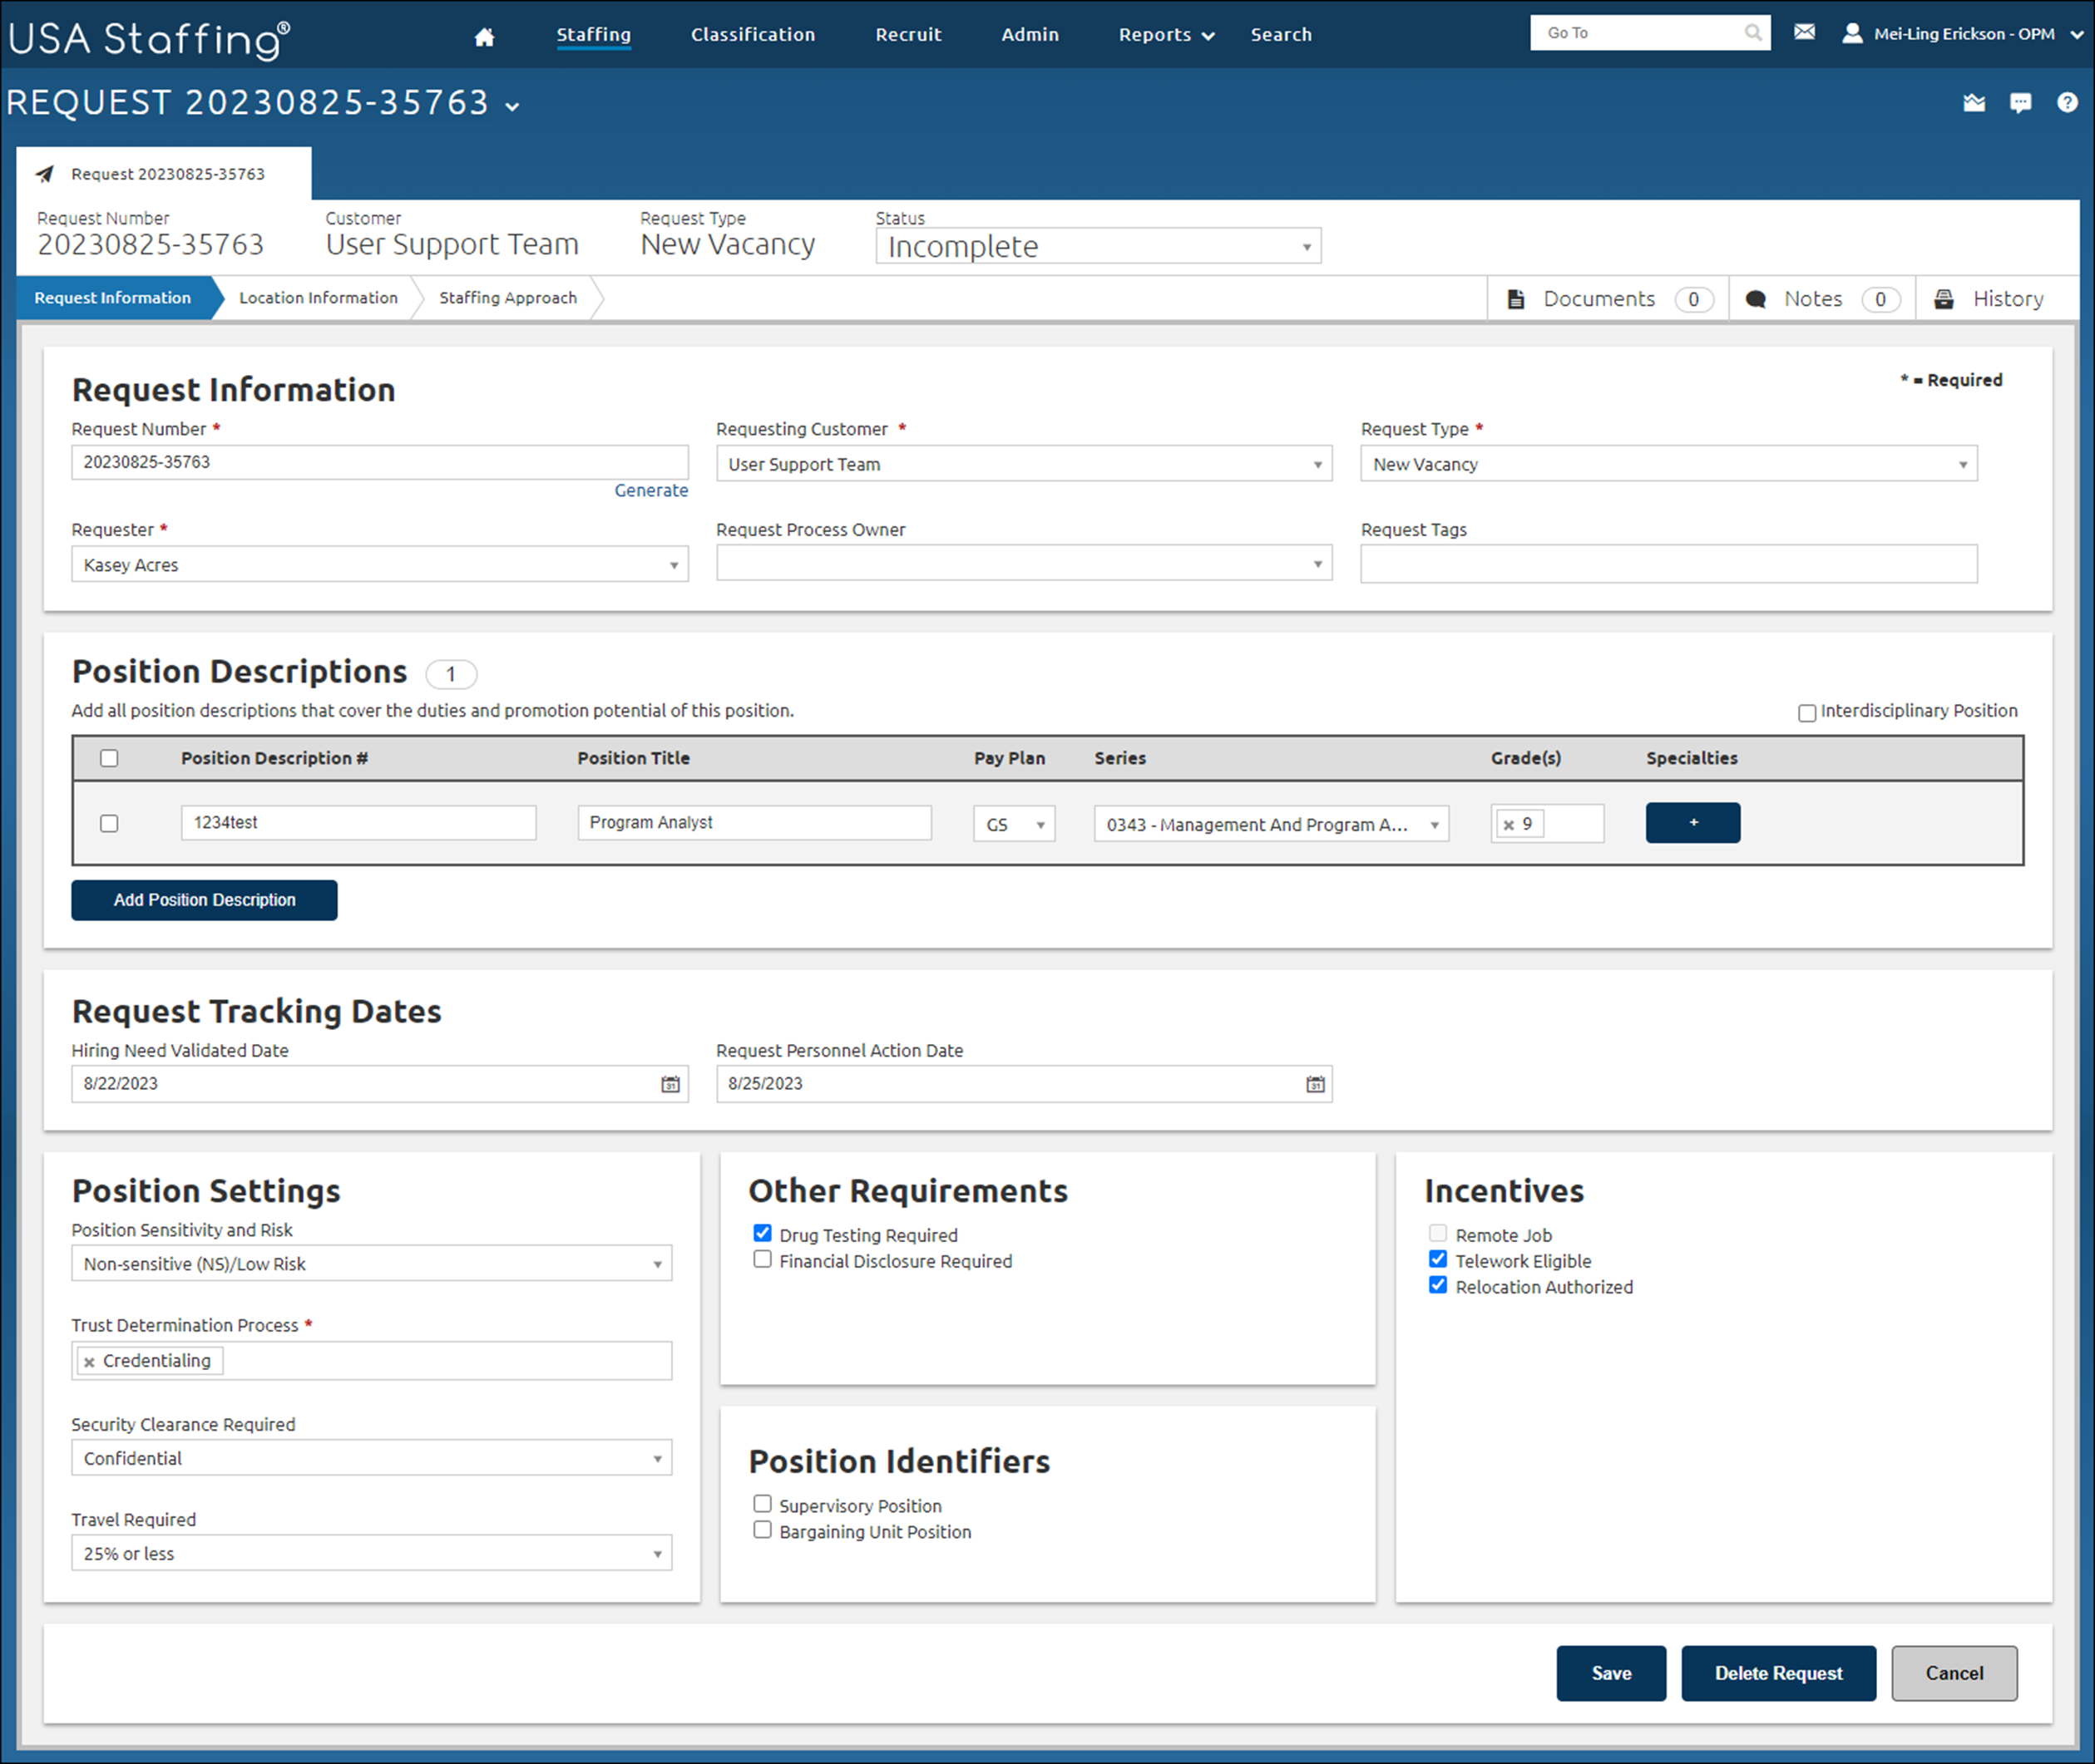Check Supervisory Position
The image size is (2095, 1764).
point(763,1504)
